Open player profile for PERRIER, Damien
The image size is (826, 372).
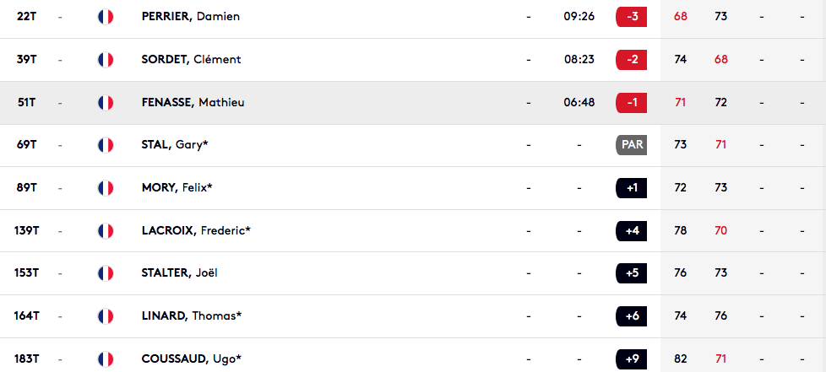[x=191, y=17]
